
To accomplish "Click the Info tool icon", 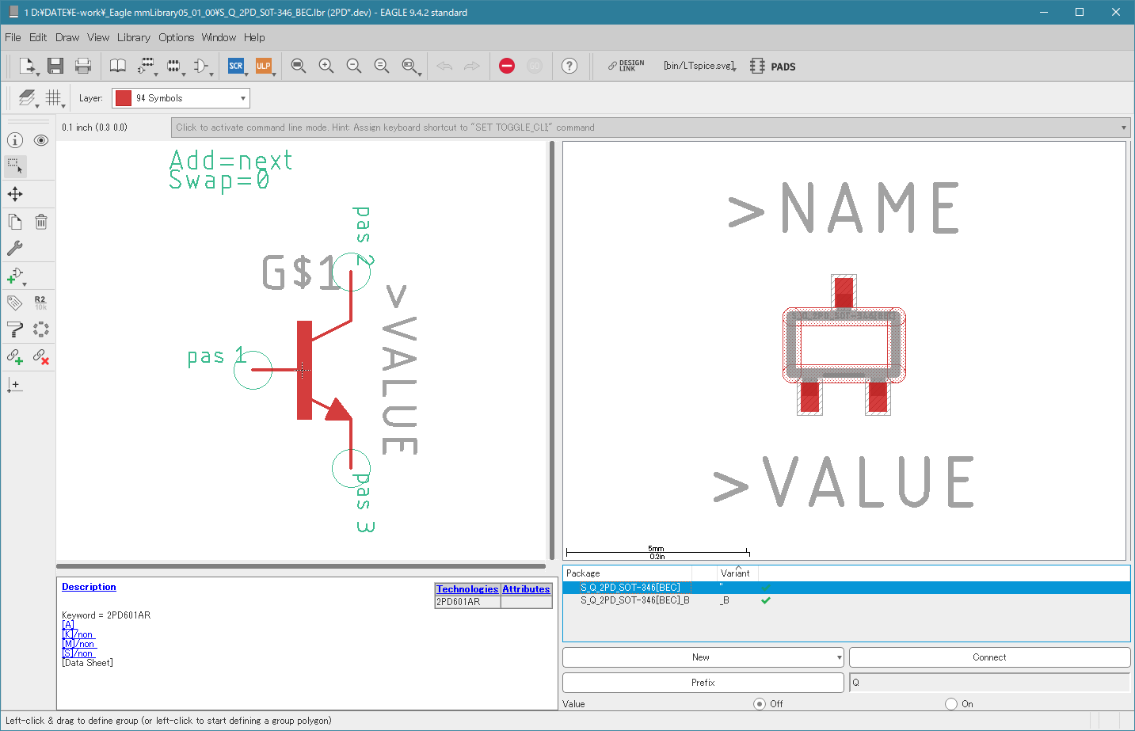I will click(15, 140).
